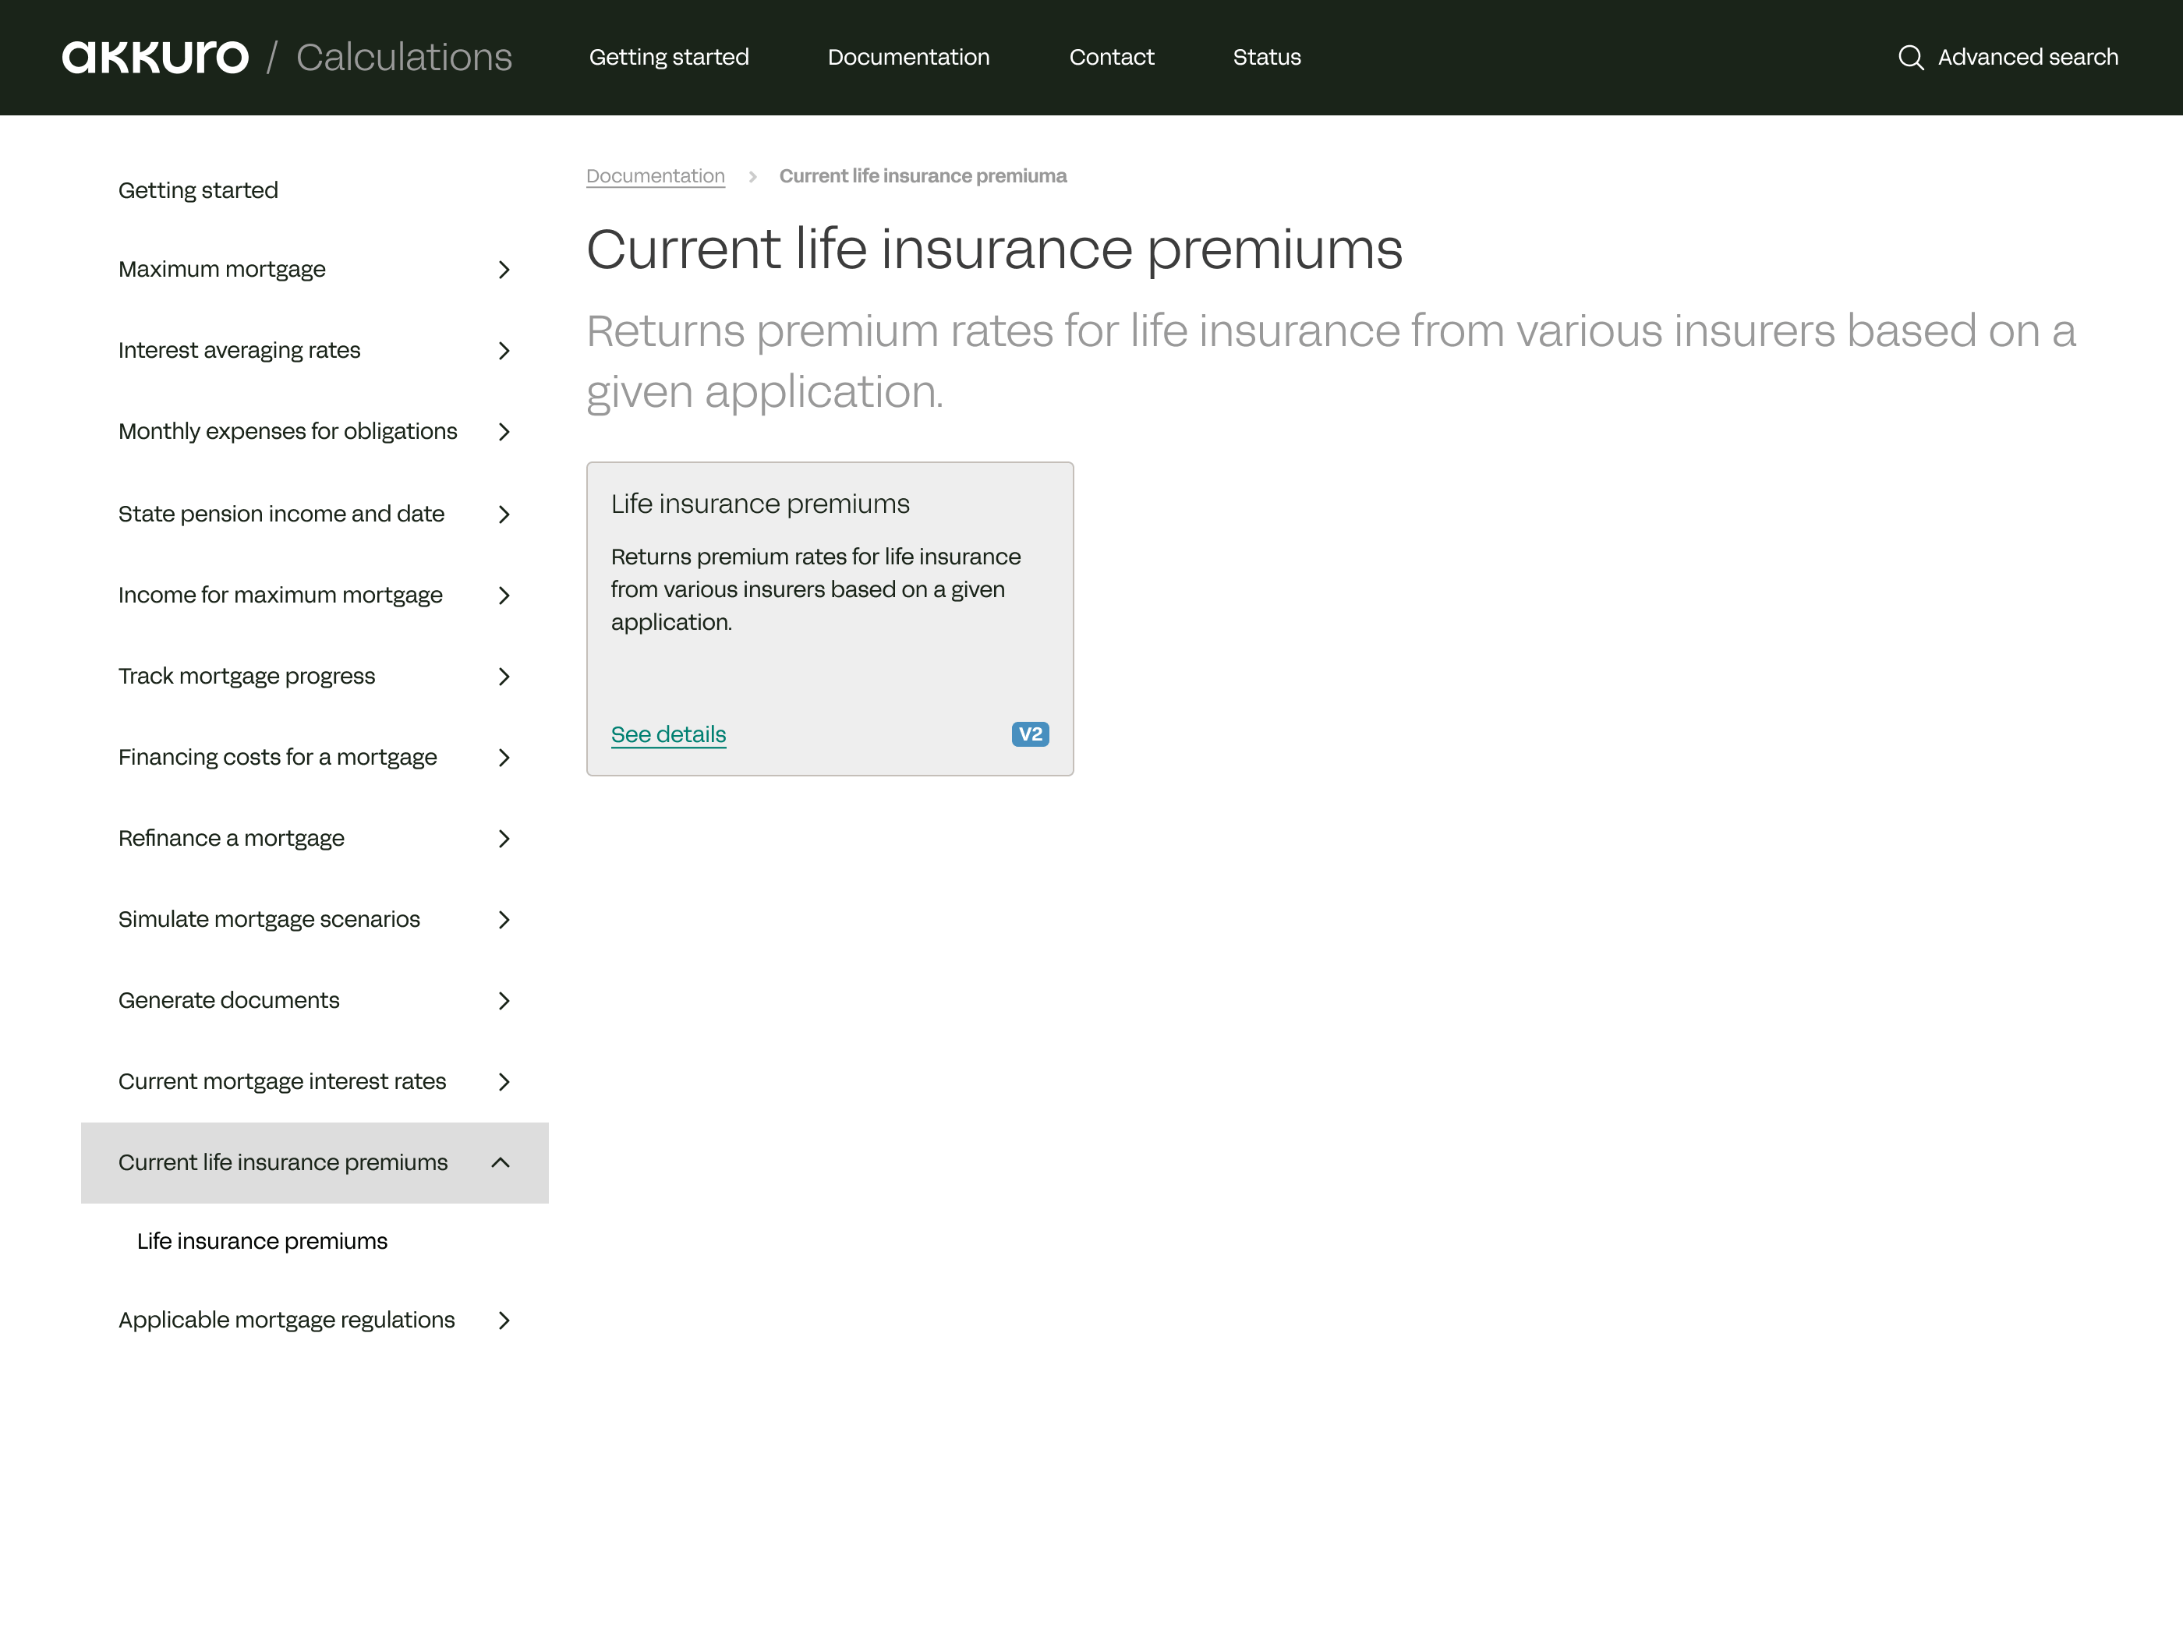Click the search magnifier icon
This screenshot has width=2183, height=1637.
tap(1909, 57)
